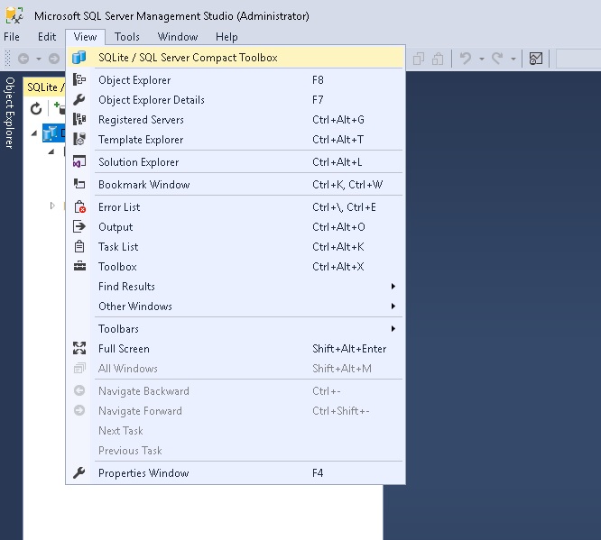The height and width of the screenshot is (540, 601).
Task: Expand the collapsed lower tree node
Action: pos(52,206)
